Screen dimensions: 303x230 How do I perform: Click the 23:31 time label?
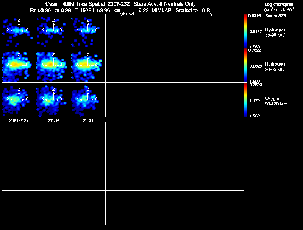88,120
